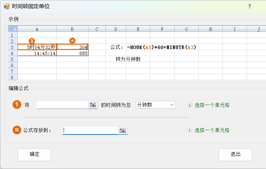
Task: Focus the source time cell input field
Action: 62,105
